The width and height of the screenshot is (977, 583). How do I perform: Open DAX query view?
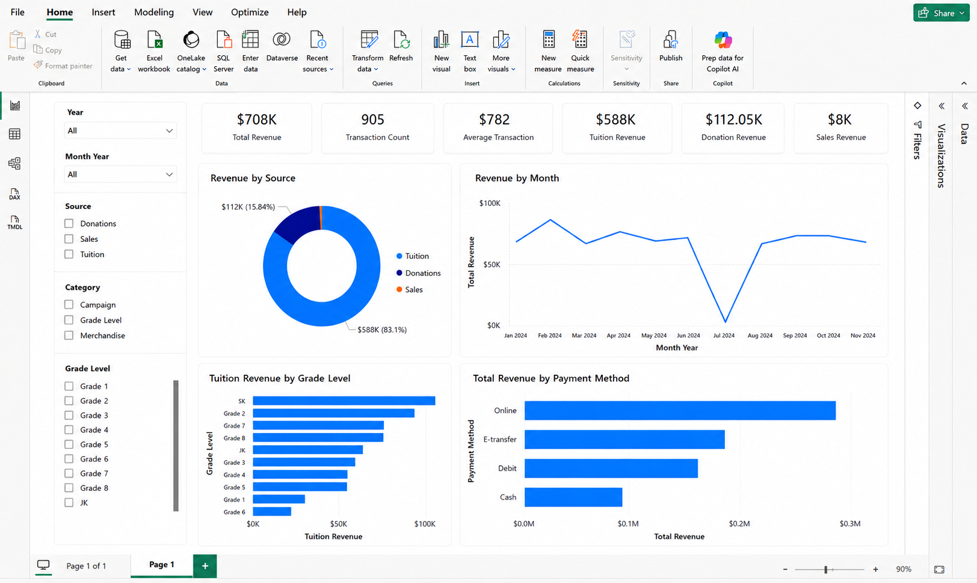pos(15,194)
